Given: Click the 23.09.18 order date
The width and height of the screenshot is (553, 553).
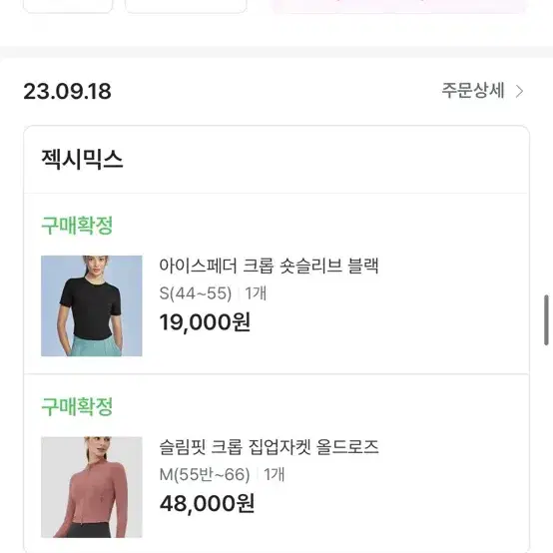Looking at the screenshot, I should [67, 92].
